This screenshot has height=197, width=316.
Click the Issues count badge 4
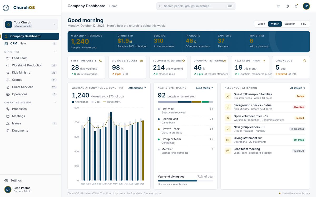point(55,123)
